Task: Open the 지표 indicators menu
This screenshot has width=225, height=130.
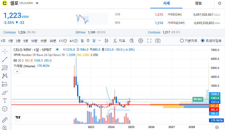Action: tap(119, 41)
